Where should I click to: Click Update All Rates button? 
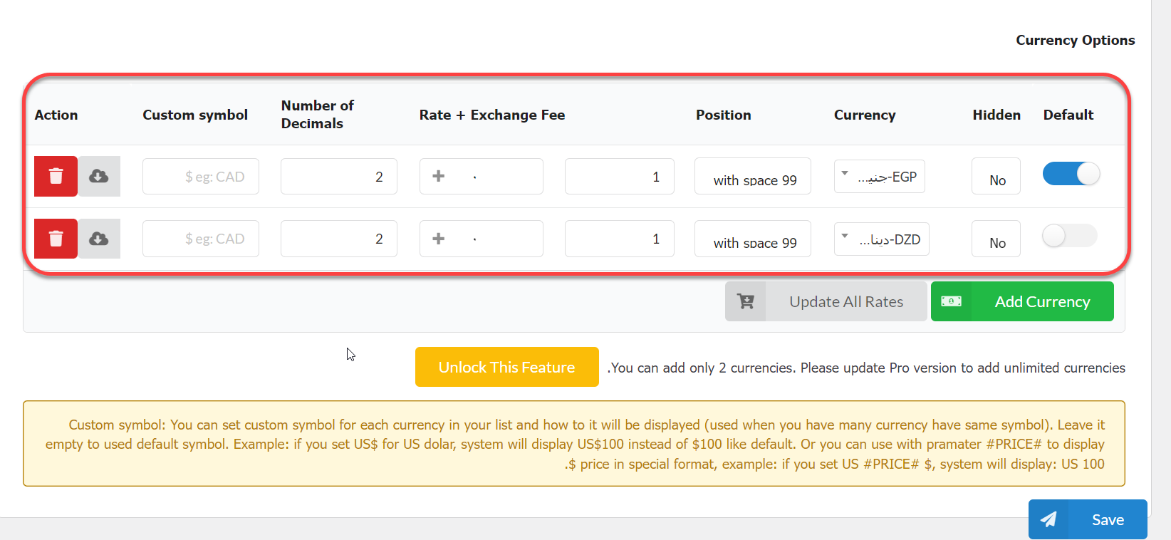[845, 301]
